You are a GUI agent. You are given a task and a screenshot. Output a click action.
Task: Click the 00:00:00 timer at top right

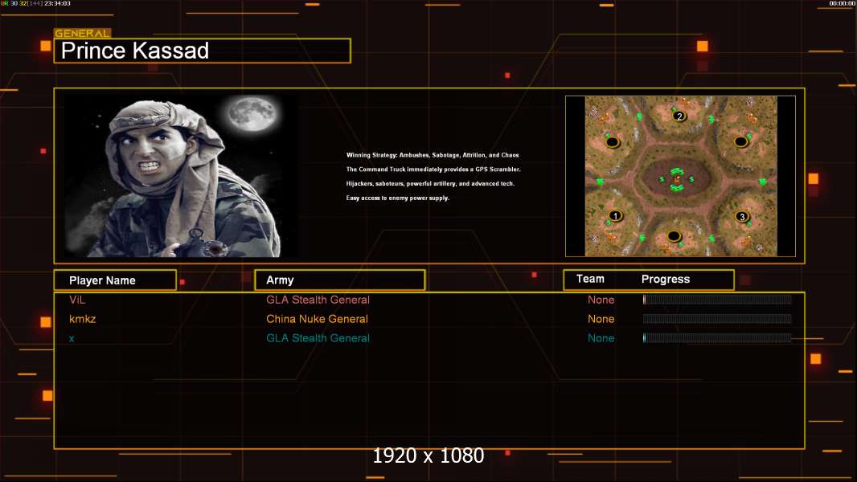pyautogui.click(x=842, y=3)
